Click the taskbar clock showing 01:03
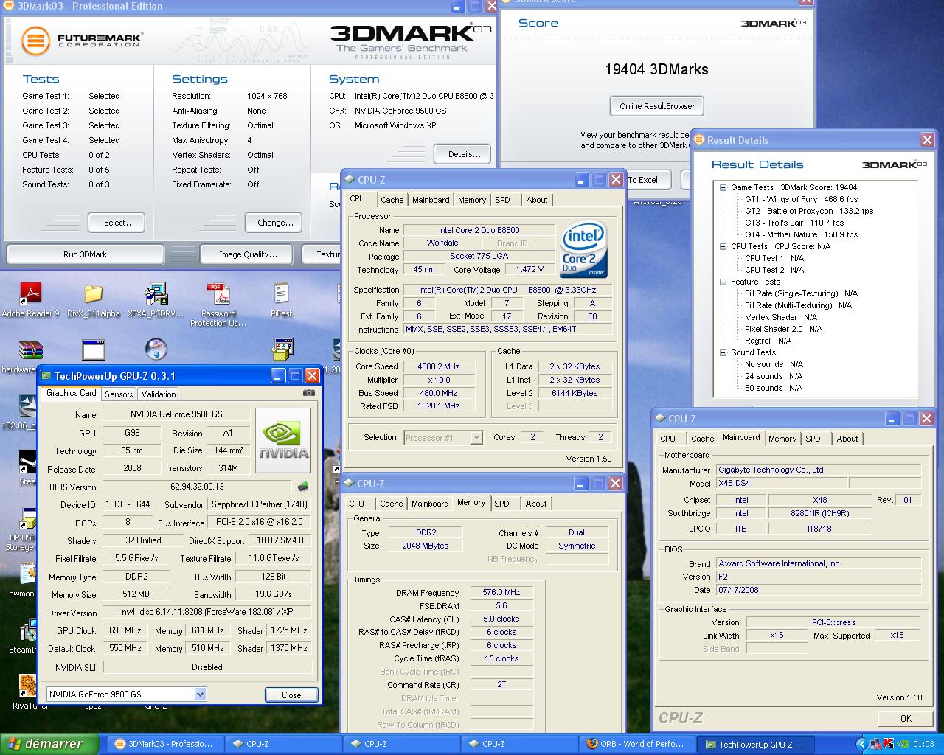The height and width of the screenshot is (755, 944). (x=923, y=744)
